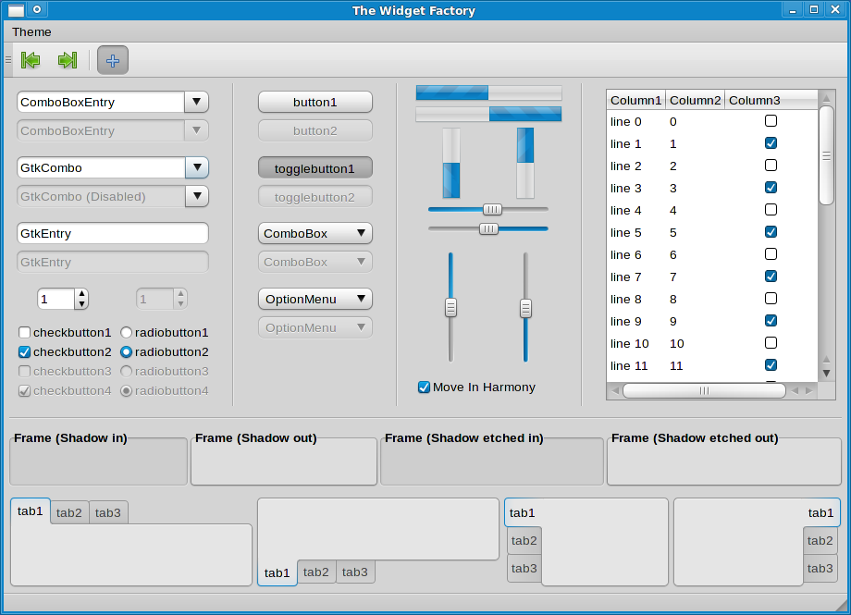The width and height of the screenshot is (851, 615).
Task: Toggle the blue plus toolbar button
Action: tap(113, 60)
